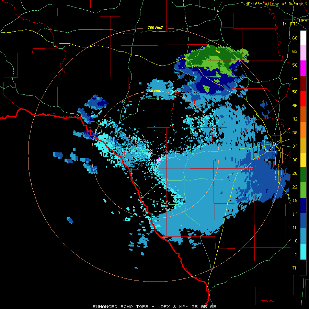Click the 'TOPS' legend title
309x309 pixels.
tap(302, 20)
